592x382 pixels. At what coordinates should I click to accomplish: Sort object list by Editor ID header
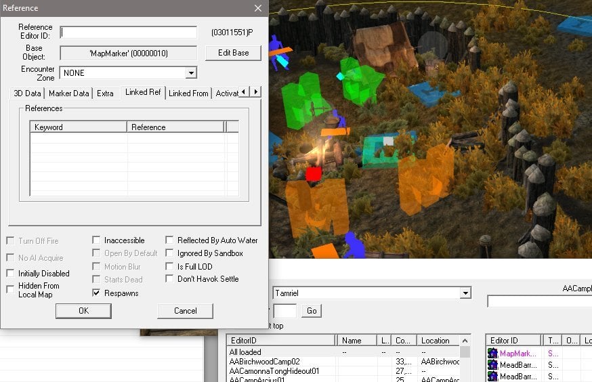pos(513,341)
